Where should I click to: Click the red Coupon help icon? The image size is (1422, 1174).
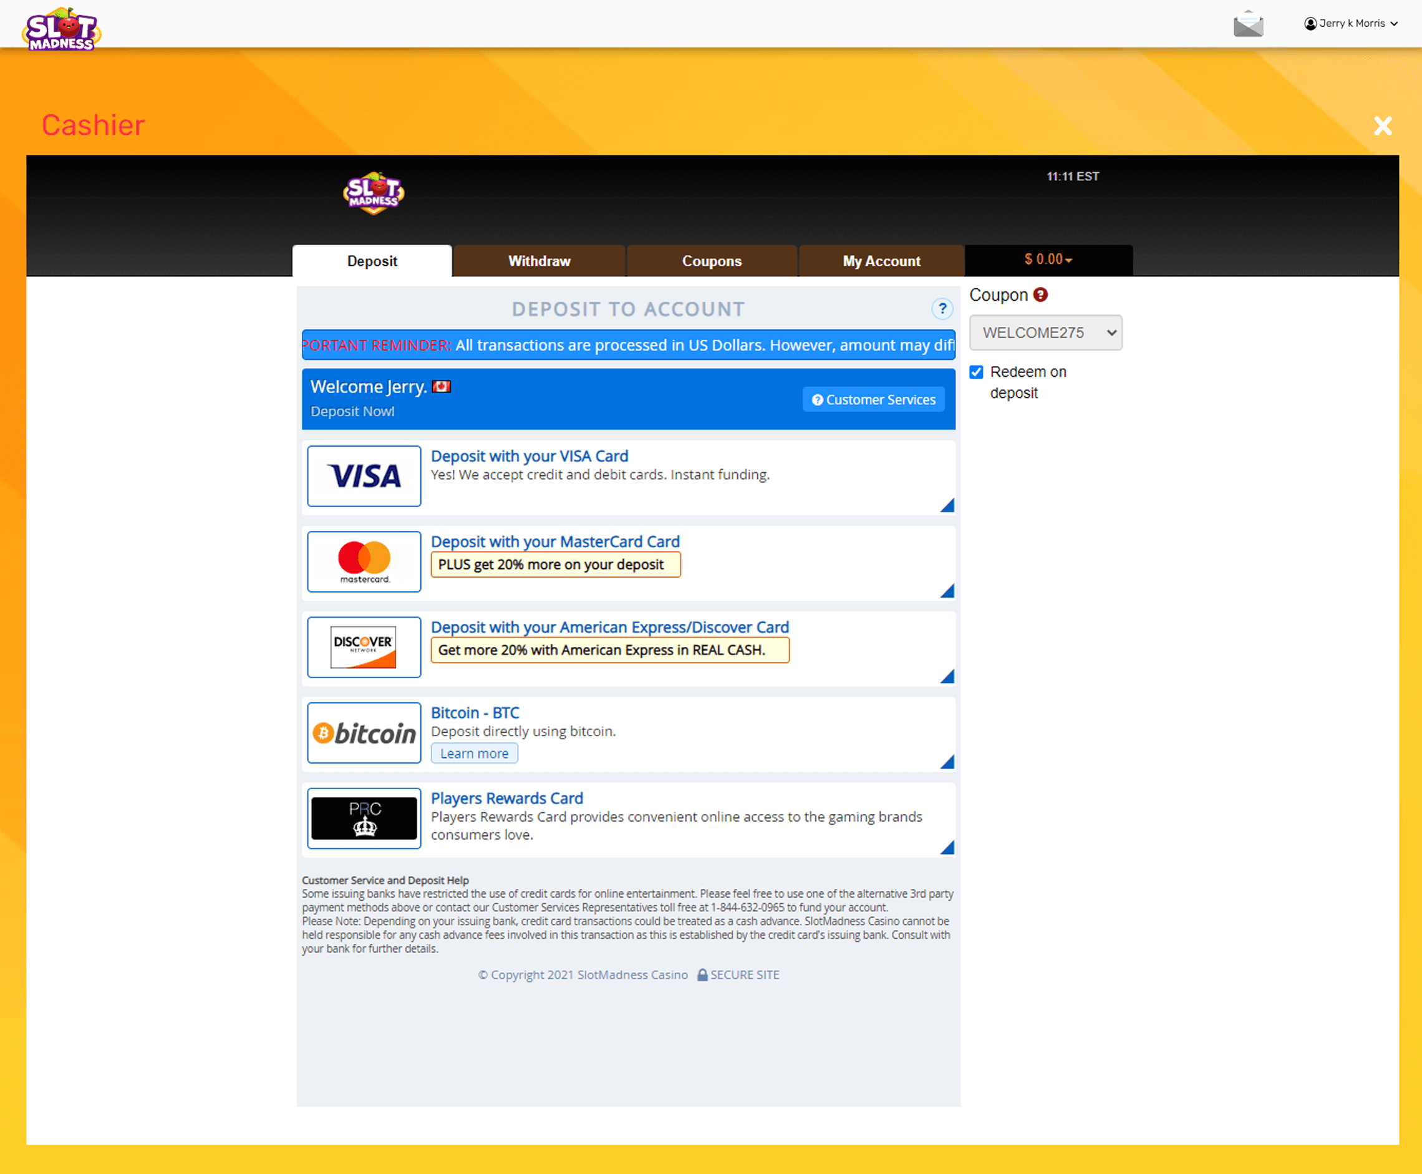coord(1041,295)
